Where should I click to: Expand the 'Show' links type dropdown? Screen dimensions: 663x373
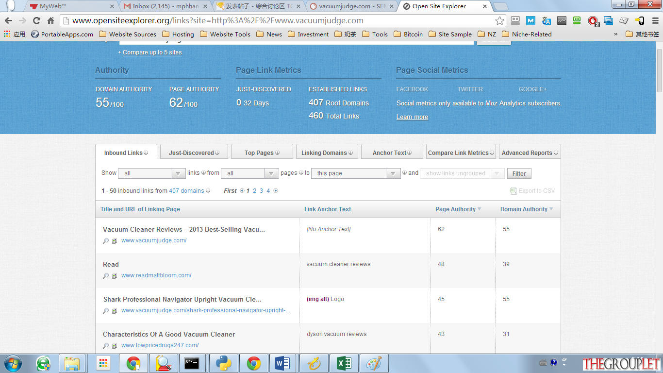(152, 173)
